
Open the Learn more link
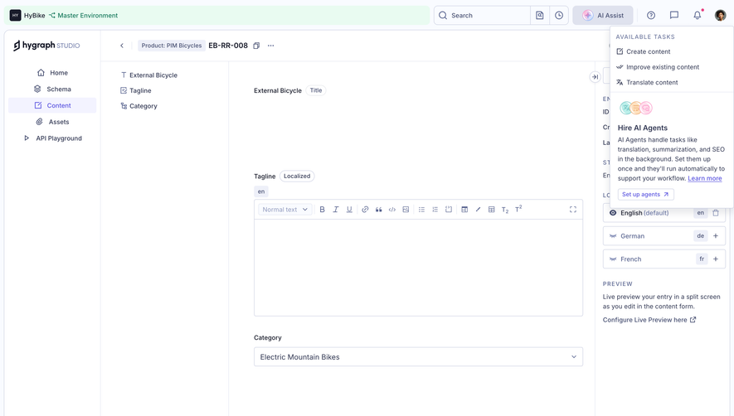click(704, 178)
